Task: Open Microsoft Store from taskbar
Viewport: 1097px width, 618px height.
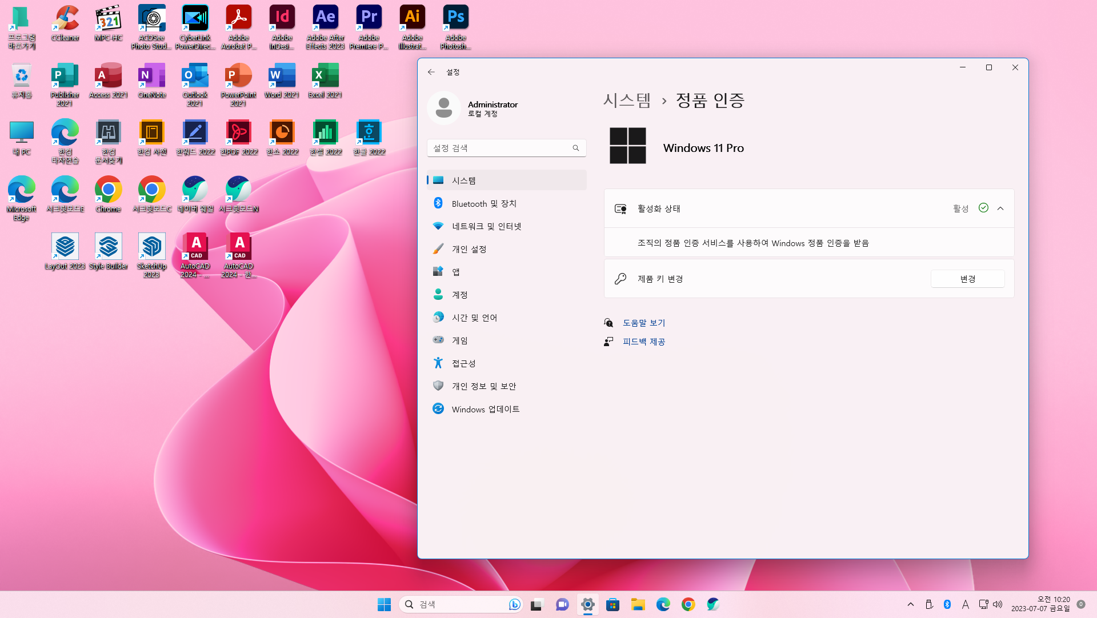Action: tap(612, 604)
